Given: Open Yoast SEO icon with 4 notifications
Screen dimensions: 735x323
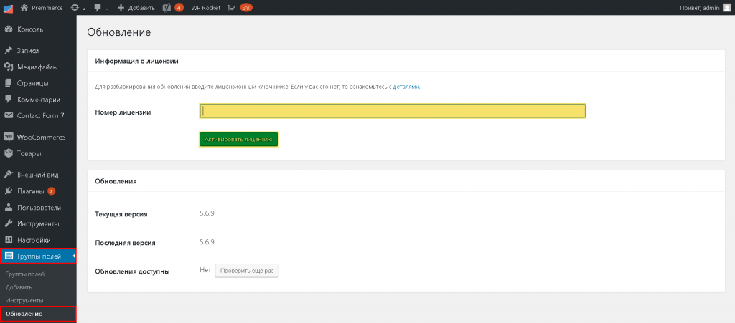Looking at the screenshot, I should [173, 7].
